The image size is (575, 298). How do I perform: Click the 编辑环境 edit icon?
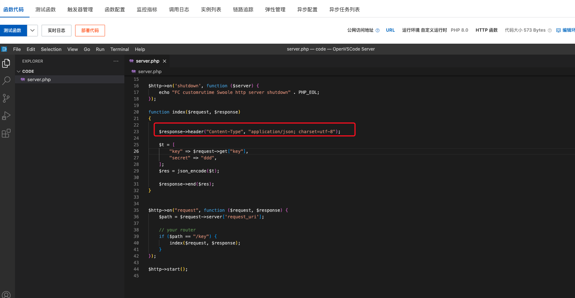(x=559, y=31)
